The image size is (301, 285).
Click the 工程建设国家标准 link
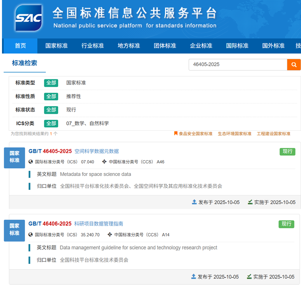point(274,134)
